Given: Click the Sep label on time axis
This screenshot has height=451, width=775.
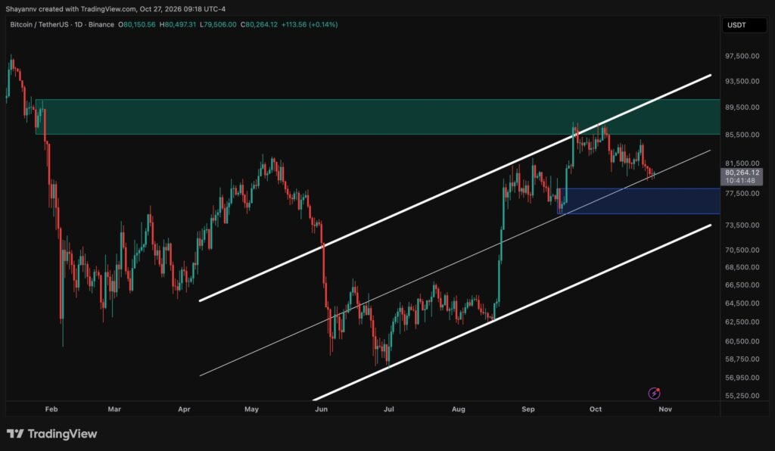Looking at the screenshot, I should 528,409.
